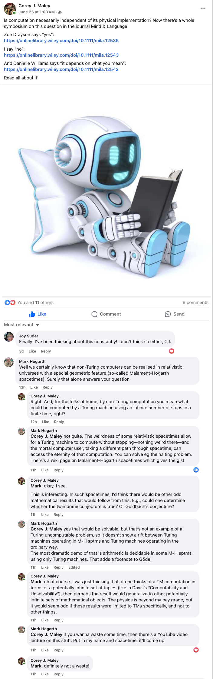Reply to Joy Suder's comment
The image size is (213, 679).
point(46,351)
